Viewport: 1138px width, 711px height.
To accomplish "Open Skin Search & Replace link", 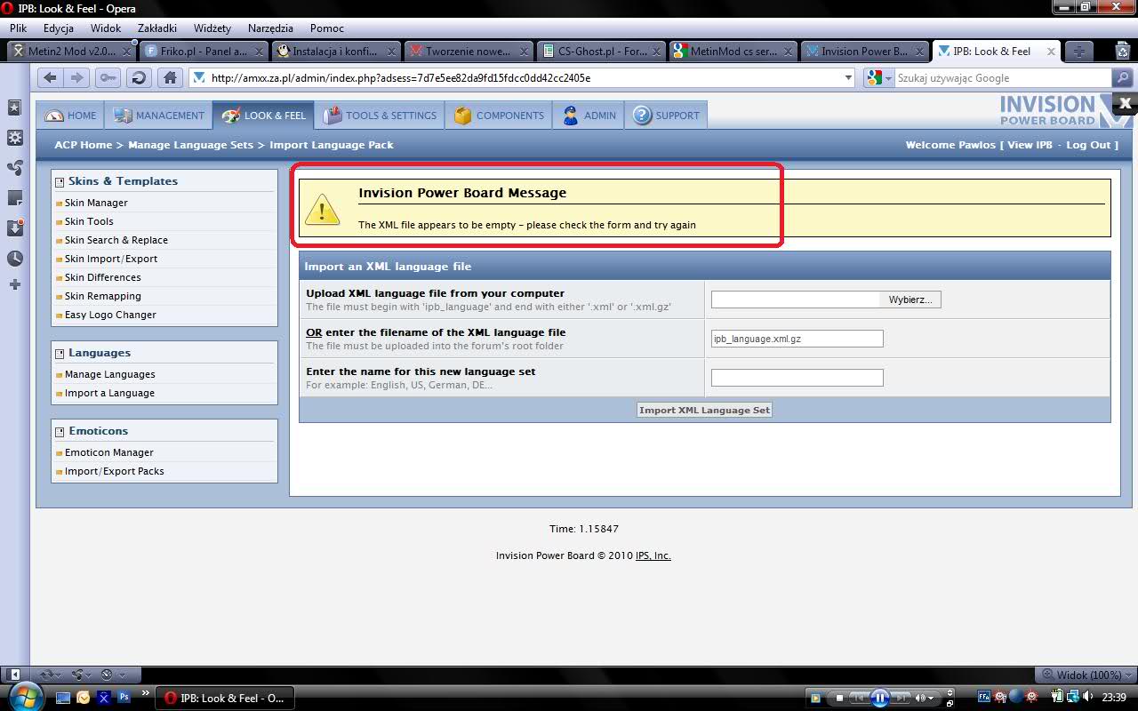I will click(x=116, y=240).
